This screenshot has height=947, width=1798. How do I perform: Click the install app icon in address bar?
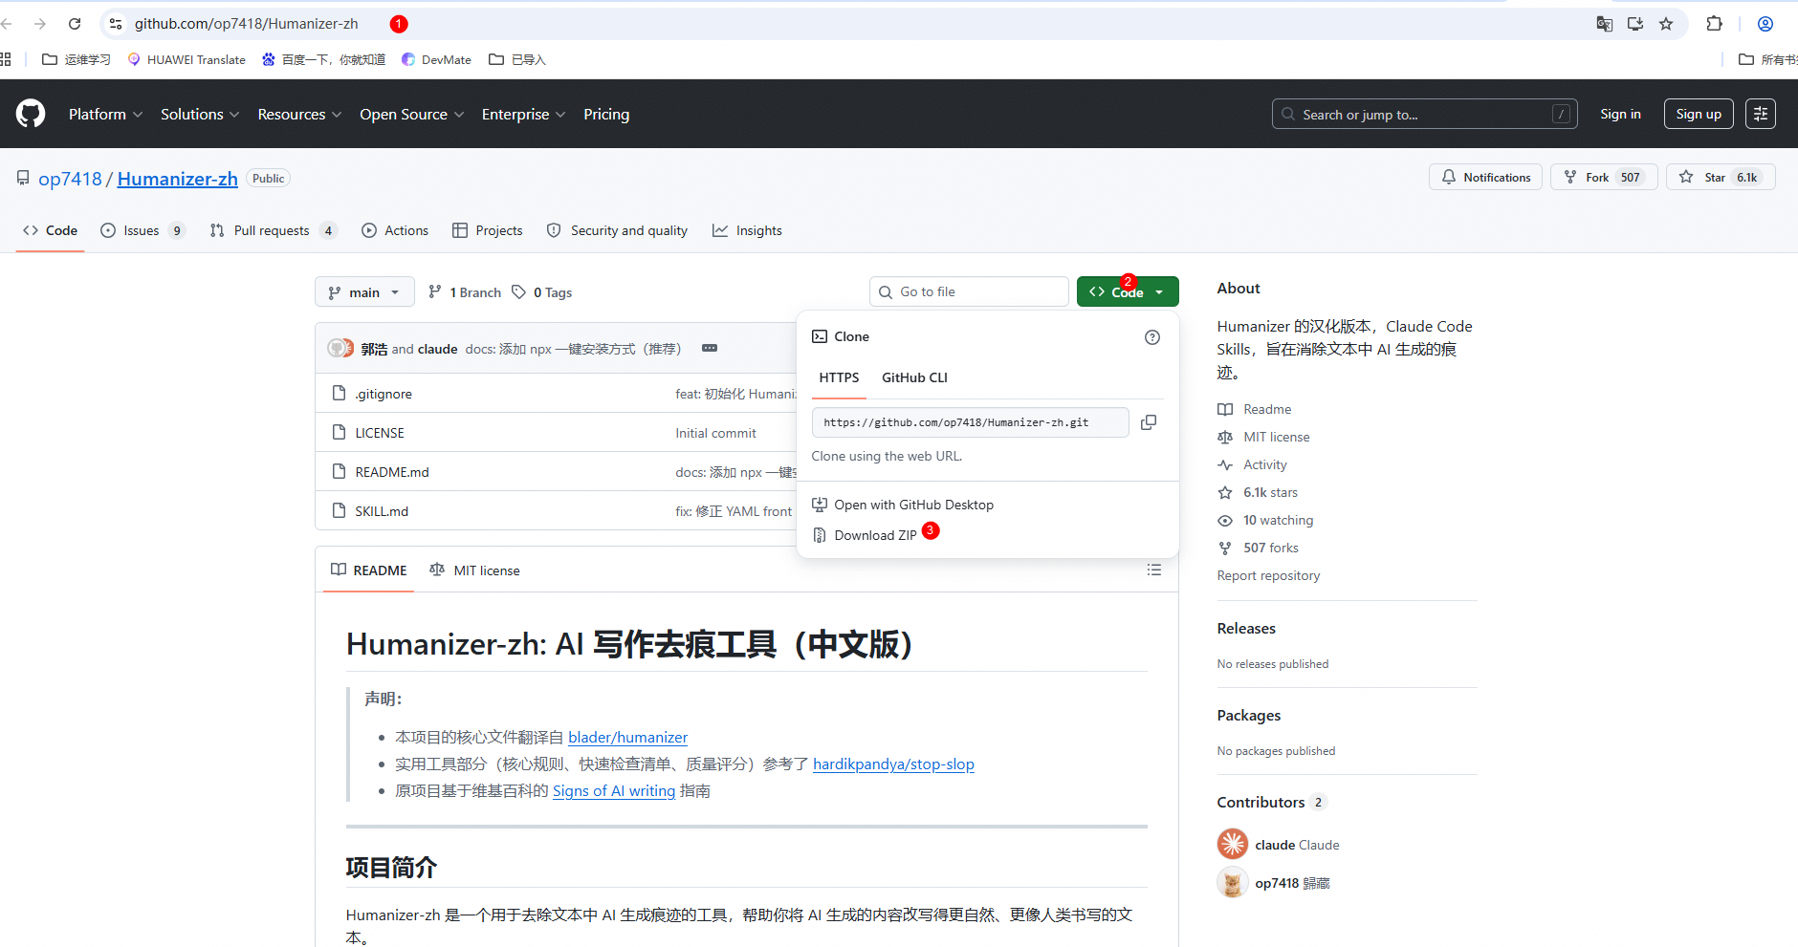point(1635,24)
